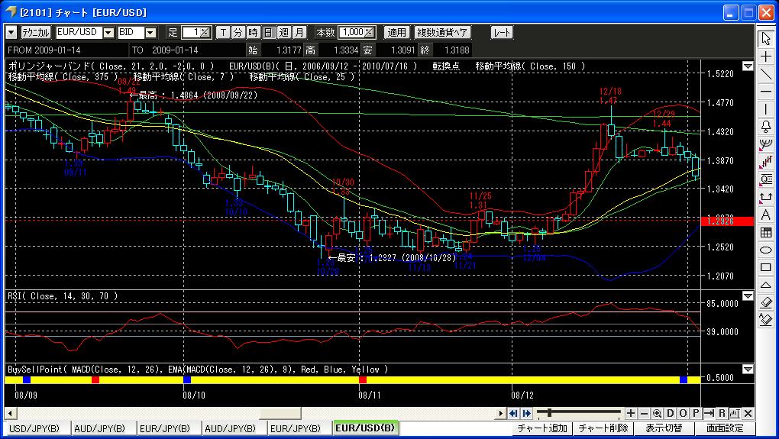Screen dimensions: 779x439
Task: Open the EUR/USD currency pair dropdown
Action: (108, 33)
